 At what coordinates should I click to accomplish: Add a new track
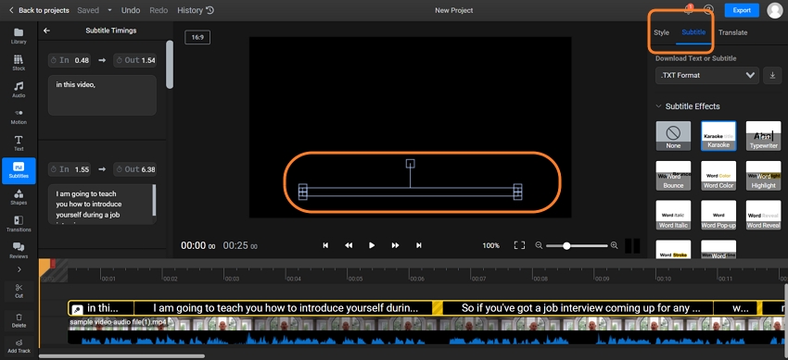[x=19, y=346]
